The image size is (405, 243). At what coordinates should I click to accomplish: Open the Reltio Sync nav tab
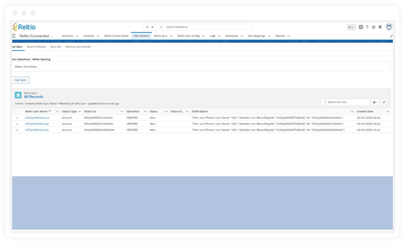pos(161,36)
